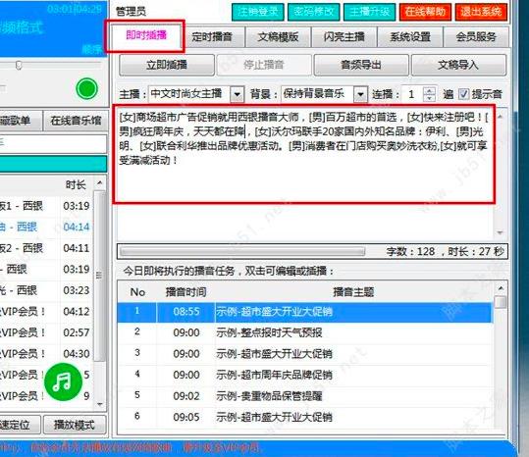Click the 文稿导入 button

pyautogui.click(x=458, y=65)
